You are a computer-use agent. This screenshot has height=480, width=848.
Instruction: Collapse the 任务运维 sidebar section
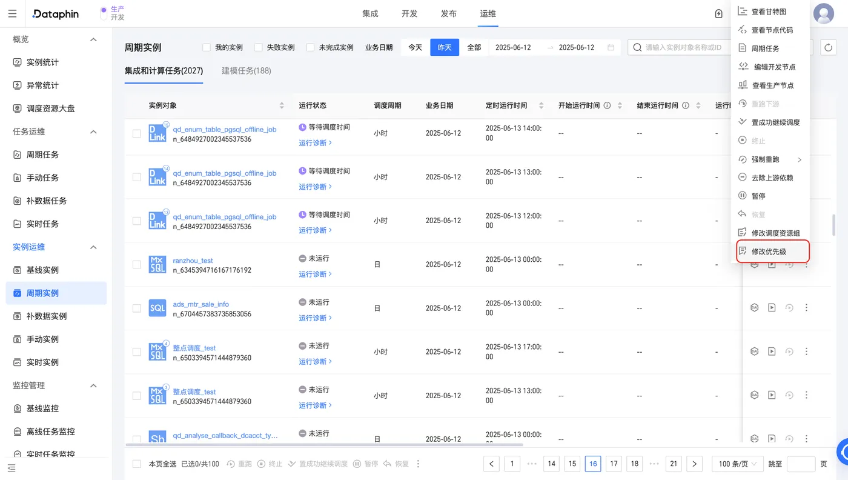(93, 132)
